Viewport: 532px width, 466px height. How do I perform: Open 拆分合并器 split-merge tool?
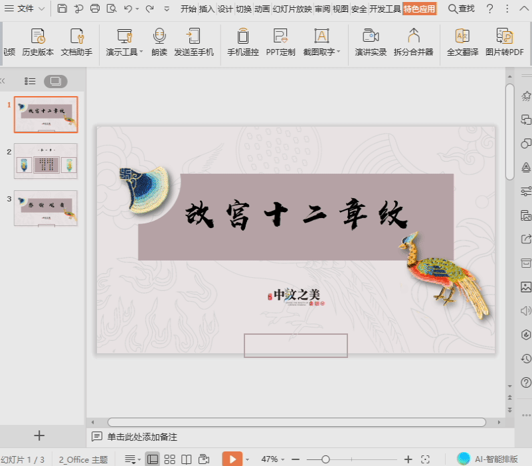(414, 42)
